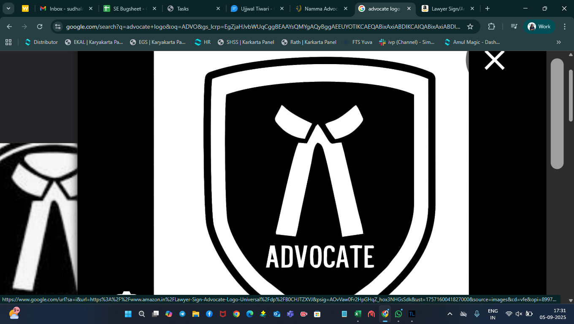Screen dimensions: 574x324
Task: Toggle the system volume mute icon
Action: [519, 314]
